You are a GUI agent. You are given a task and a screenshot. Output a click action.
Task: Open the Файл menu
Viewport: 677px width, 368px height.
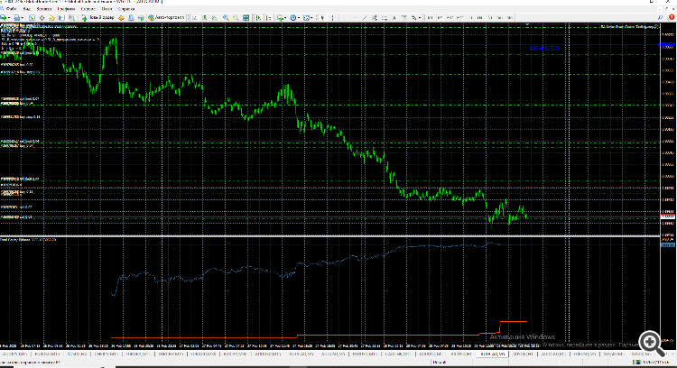(x=12, y=9)
